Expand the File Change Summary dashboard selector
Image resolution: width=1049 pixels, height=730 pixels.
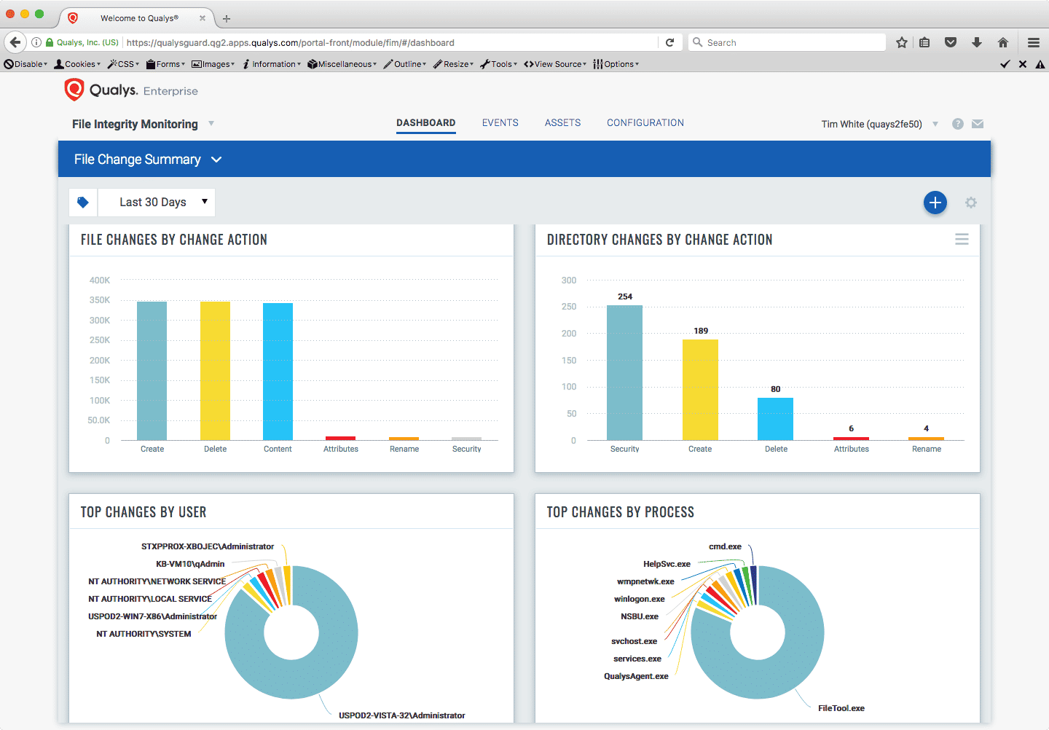pyautogui.click(x=216, y=160)
